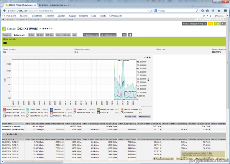Switch to the 2 días tab
230x164 pixels.
tap(31, 35)
